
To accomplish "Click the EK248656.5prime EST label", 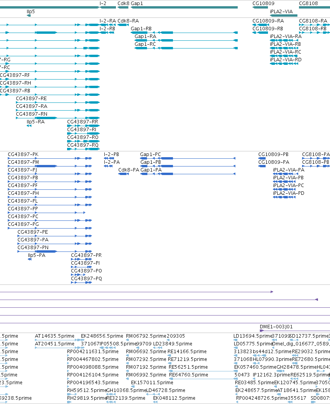I will (x=102, y=336).
